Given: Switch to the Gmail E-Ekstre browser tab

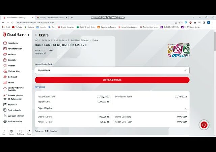Looking at the screenshot, I should coord(52,18).
